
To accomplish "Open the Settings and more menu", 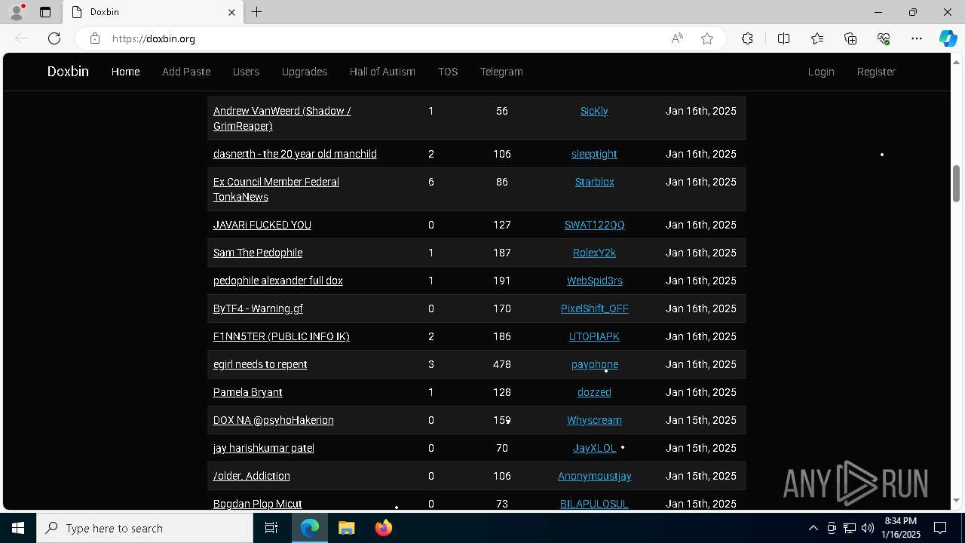I will 917,38.
